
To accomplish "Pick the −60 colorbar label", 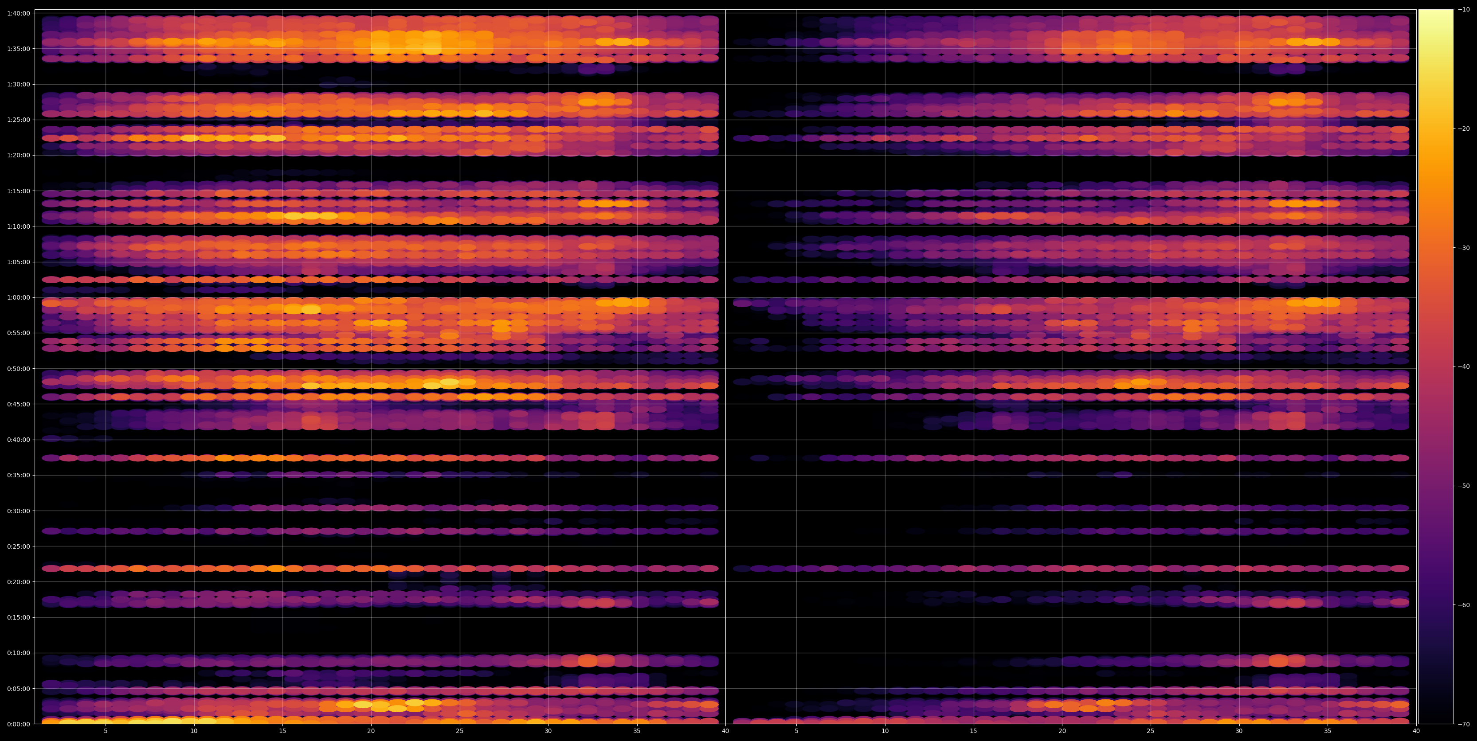I will 1463,605.
